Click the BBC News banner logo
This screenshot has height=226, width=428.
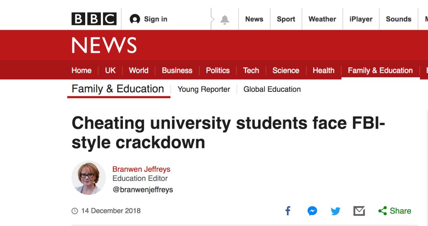click(x=104, y=46)
